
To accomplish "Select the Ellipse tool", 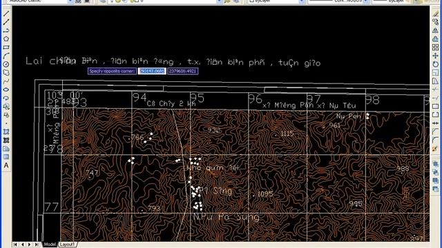I will (x=6, y=90).
